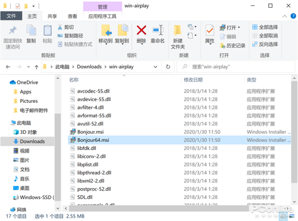Click Cut (剪切) scissors in clipboard group

pos(60,27)
